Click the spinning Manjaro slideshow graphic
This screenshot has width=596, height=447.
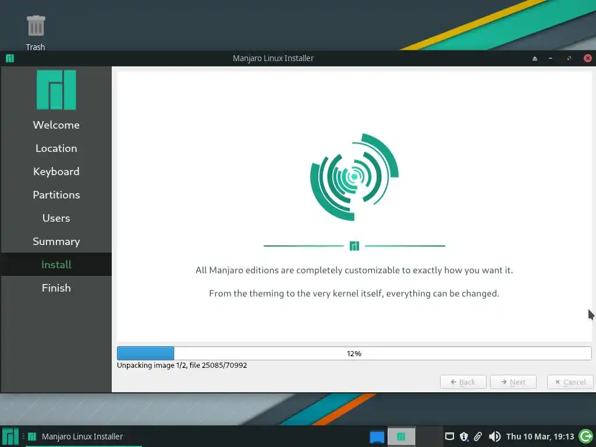click(x=354, y=177)
